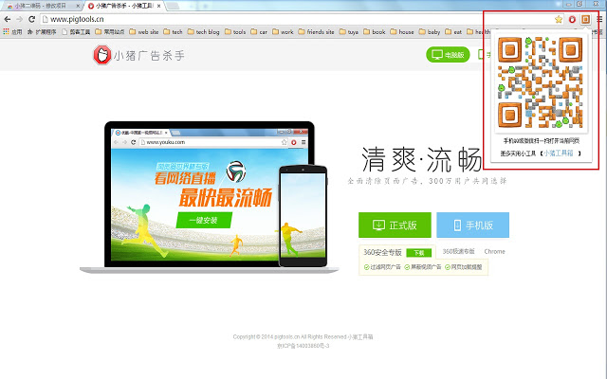Reload the page with the refresh icon
The image size is (607, 379).
(x=31, y=19)
